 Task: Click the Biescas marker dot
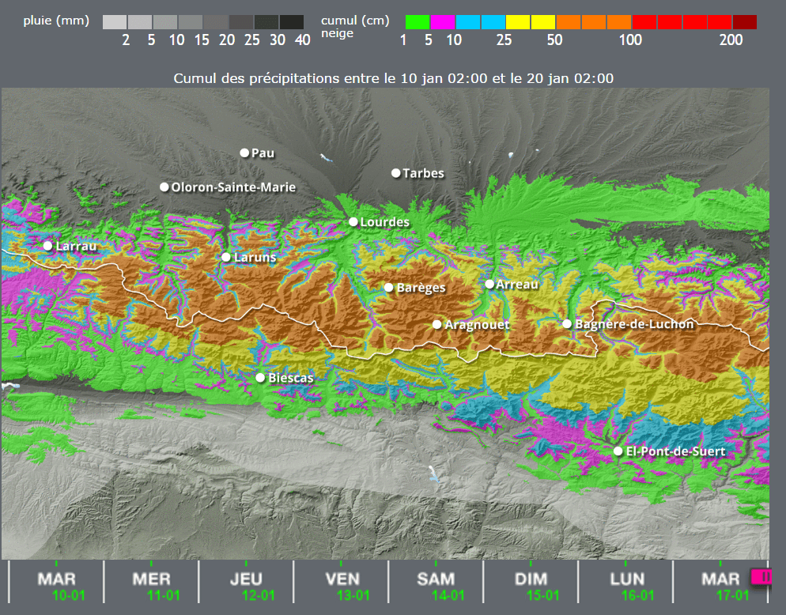pos(260,377)
